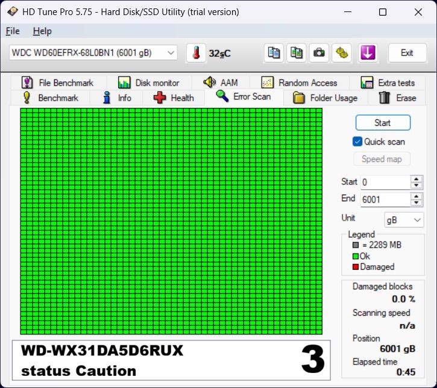Click the green Ok legend swatch
Image resolution: width=437 pixels, height=388 pixels.
356,256
